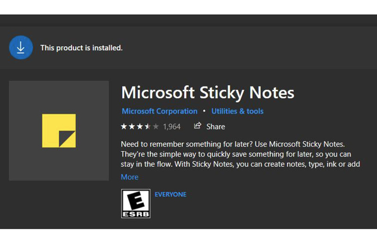
Task: Click the blue download arrow icon
Action: click(x=21, y=48)
